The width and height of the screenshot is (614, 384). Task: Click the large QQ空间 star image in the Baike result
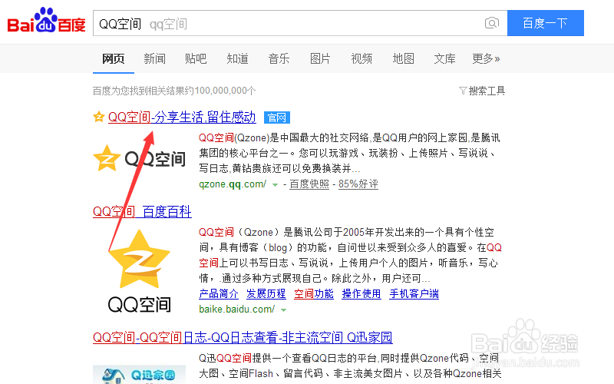pyautogui.click(x=139, y=271)
